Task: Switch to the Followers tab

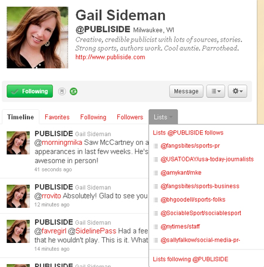Action: coord(130,117)
